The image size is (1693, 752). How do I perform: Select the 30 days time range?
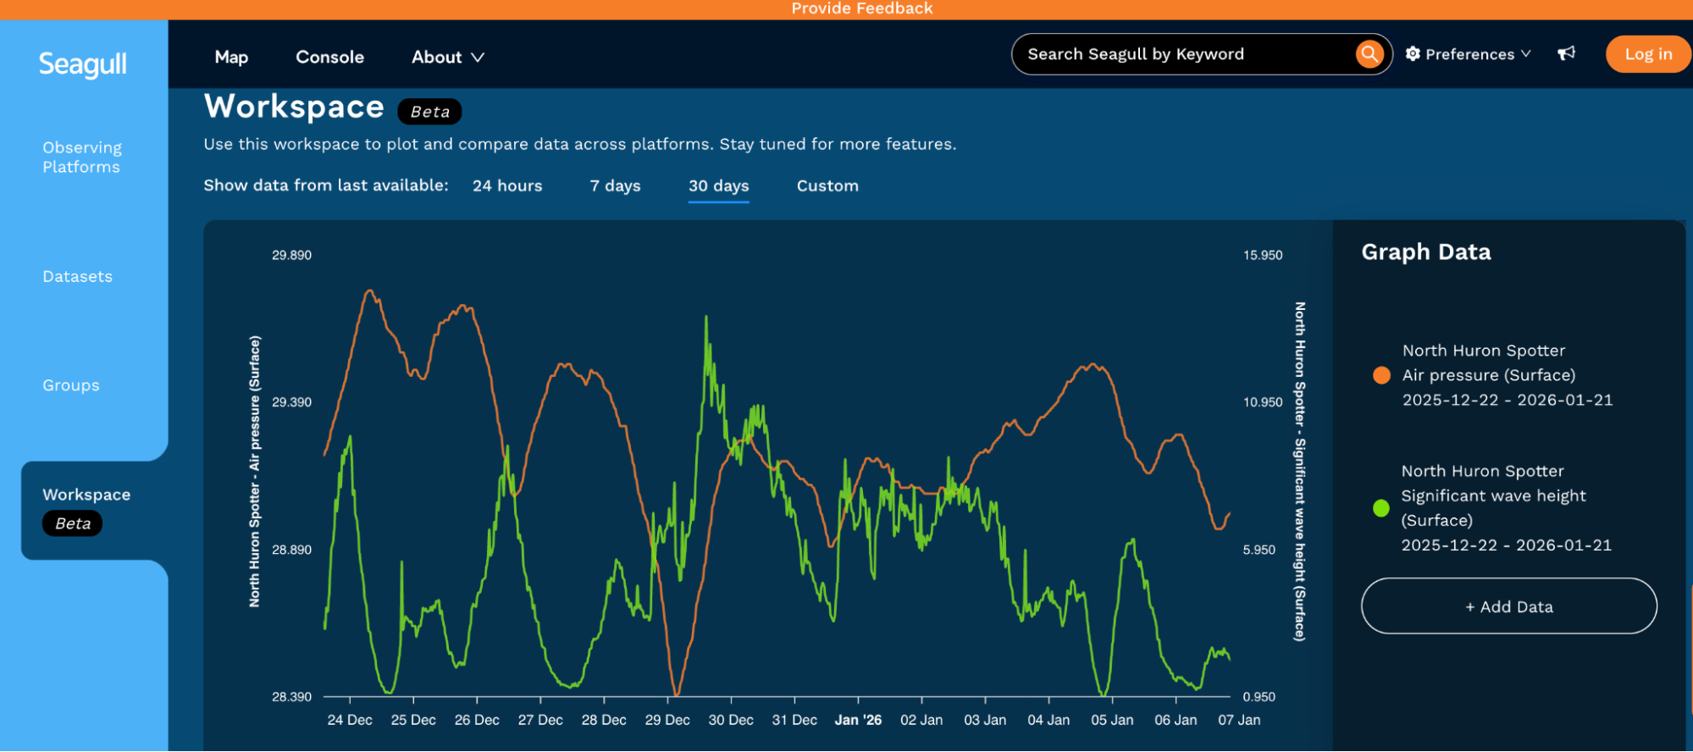[x=718, y=186]
